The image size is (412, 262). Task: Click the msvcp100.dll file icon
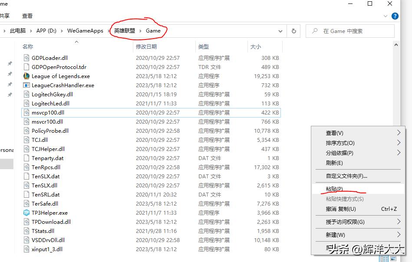click(x=26, y=113)
